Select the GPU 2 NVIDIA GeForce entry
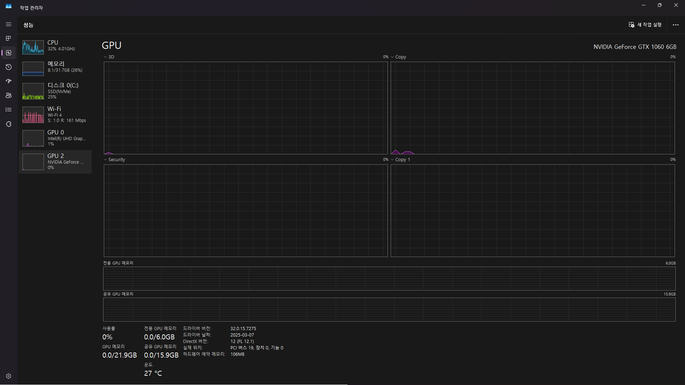 (x=55, y=162)
